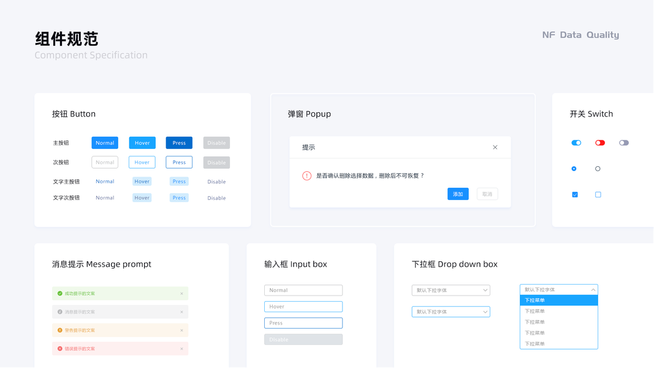Click the dark blue primary Press button
The height and width of the screenshot is (368, 654).
click(179, 143)
